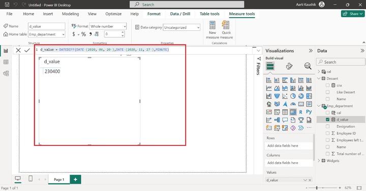Screen dimensions: 366x191
Task: Switch to the Home ribbon tab
Action: tap(28, 14)
